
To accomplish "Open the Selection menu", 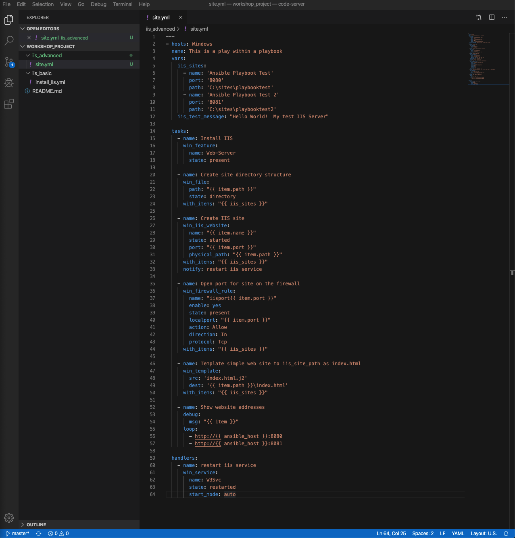I will click(43, 4).
